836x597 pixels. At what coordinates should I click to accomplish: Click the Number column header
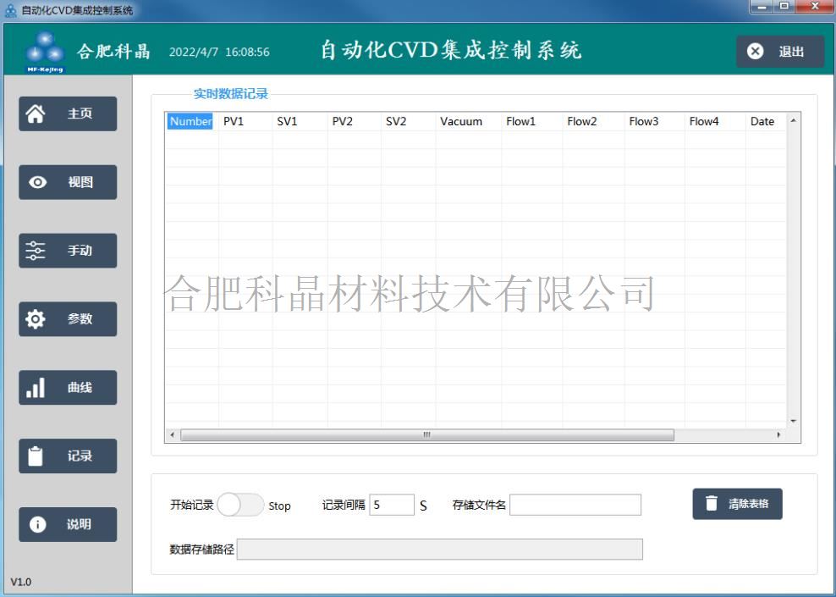(x=190, y=121)
